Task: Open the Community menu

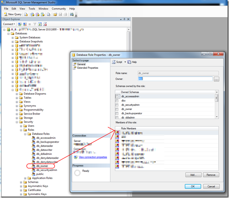Action: (59, 9)
